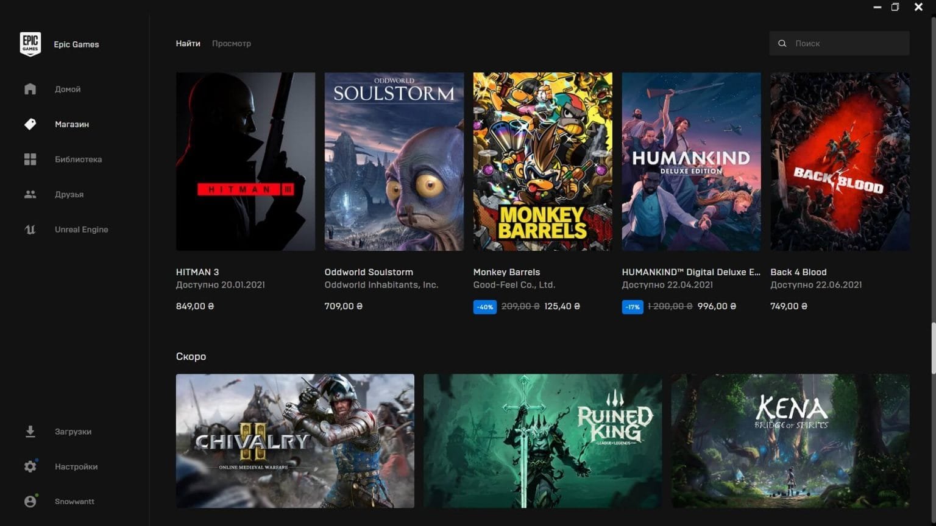Click the search magnifier icon

click(782, 44)
